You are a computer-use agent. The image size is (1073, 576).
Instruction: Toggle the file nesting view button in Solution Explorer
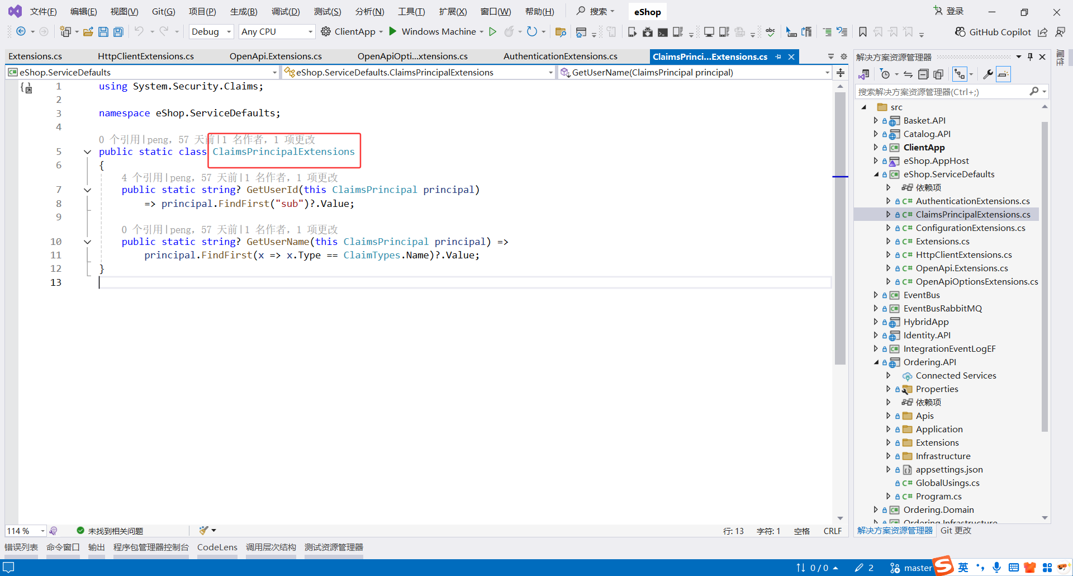[960, 74]
